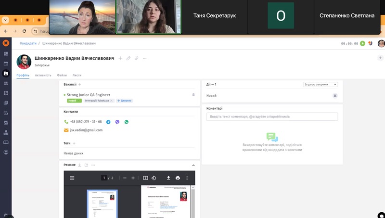Viewport: 385px width, 218px height.
Task: Open the Файли tab
Action: [62, 75]
